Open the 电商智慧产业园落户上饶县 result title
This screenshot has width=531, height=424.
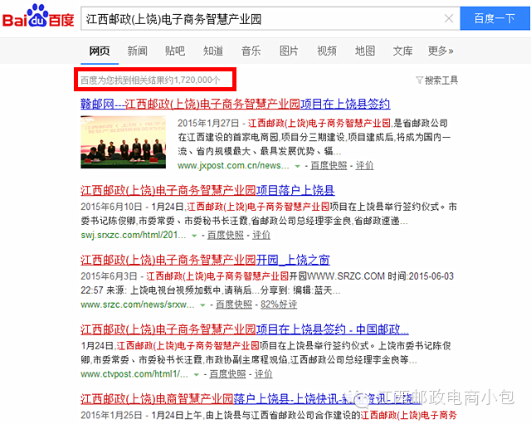point(251,399)
